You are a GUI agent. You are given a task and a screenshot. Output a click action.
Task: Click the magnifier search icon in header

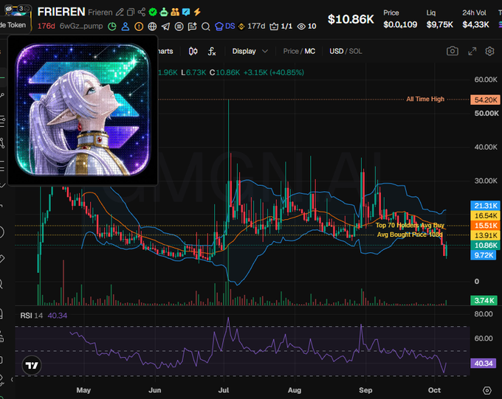pos(206,27)
